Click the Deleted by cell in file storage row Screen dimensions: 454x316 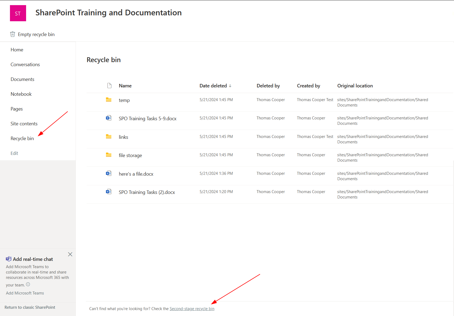pos(271,155)
